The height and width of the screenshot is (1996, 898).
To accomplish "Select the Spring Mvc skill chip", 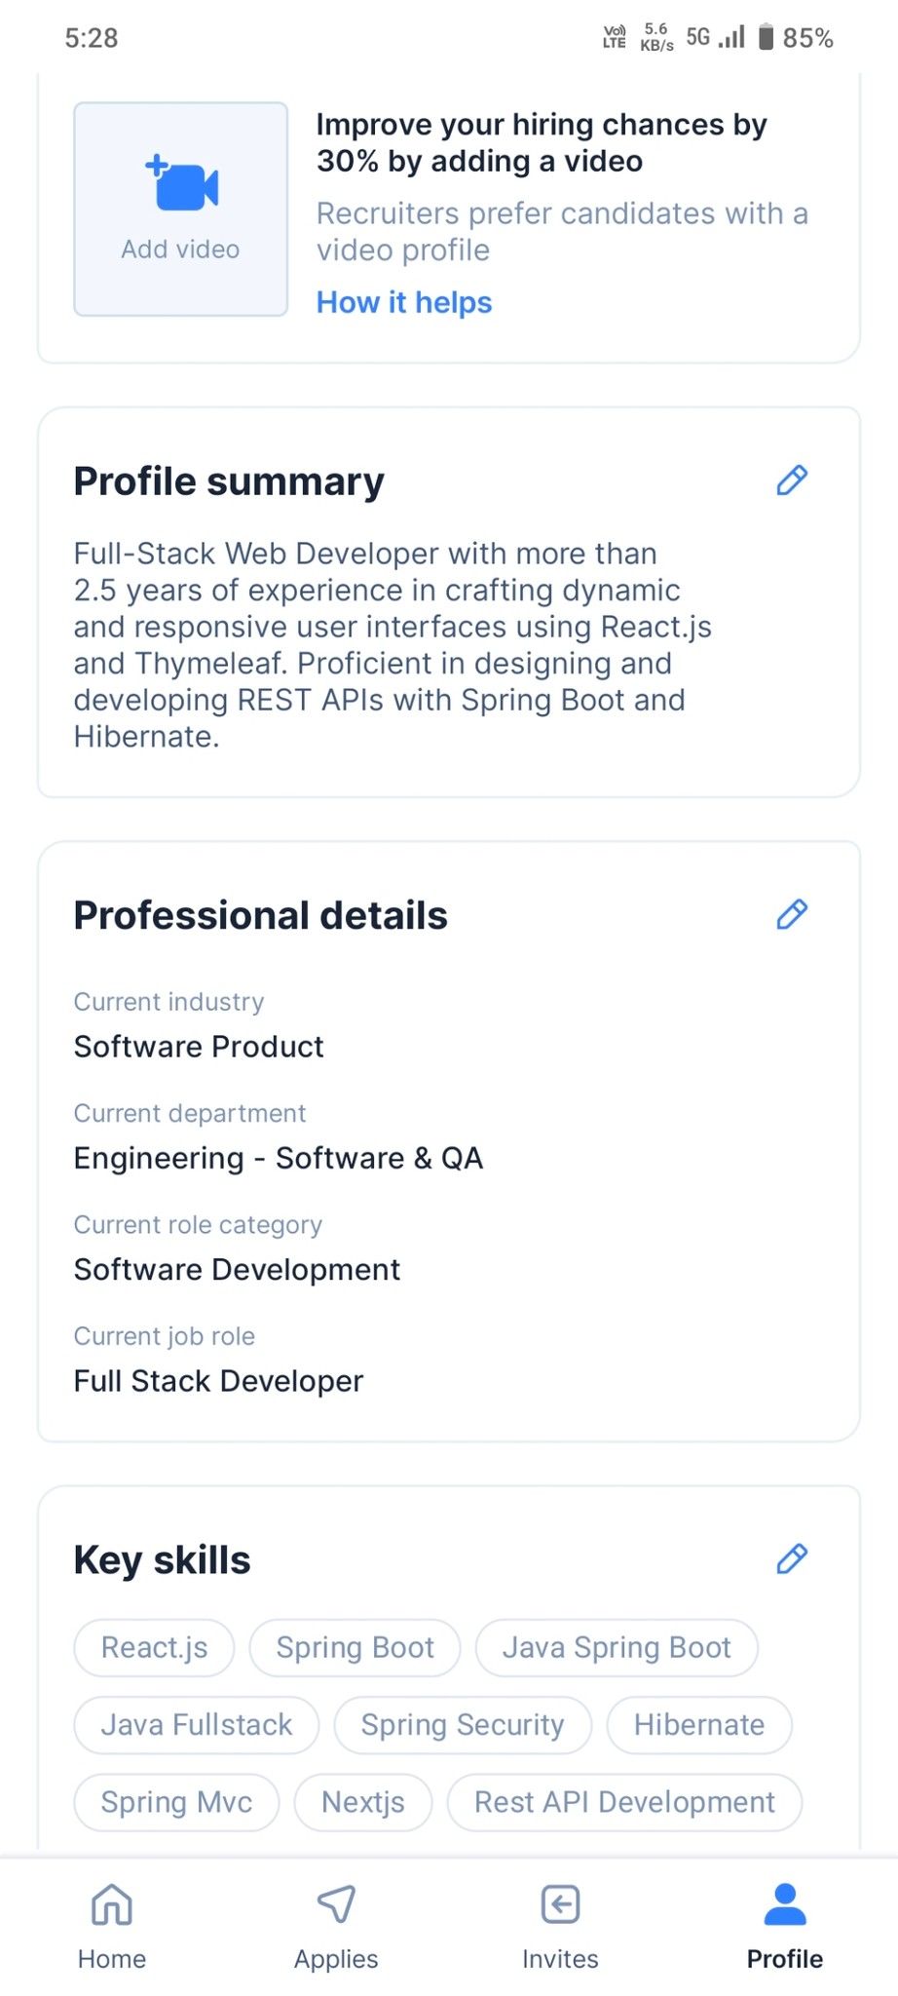I will pos(176,1802).
